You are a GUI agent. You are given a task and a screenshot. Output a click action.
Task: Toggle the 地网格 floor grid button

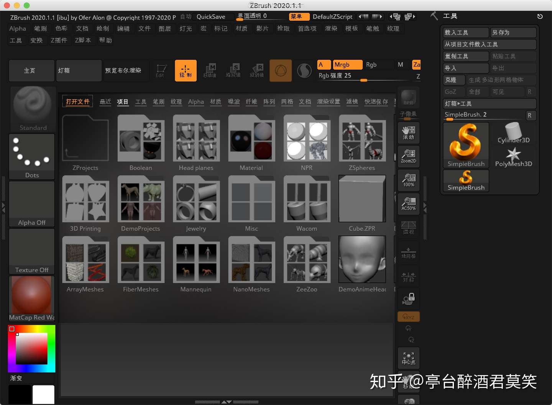(x=409, y=252)
